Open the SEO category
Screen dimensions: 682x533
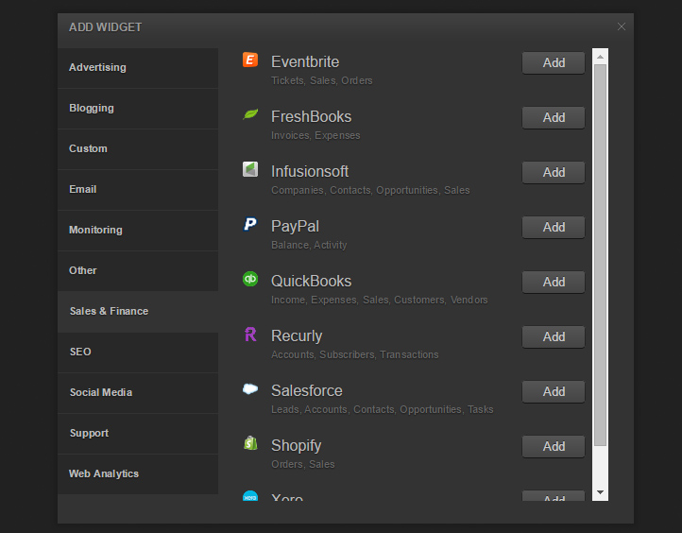click(x=138, y=352)
